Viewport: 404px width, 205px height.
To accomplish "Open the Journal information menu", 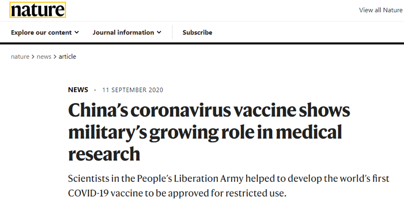I will (x=127, y=32).
